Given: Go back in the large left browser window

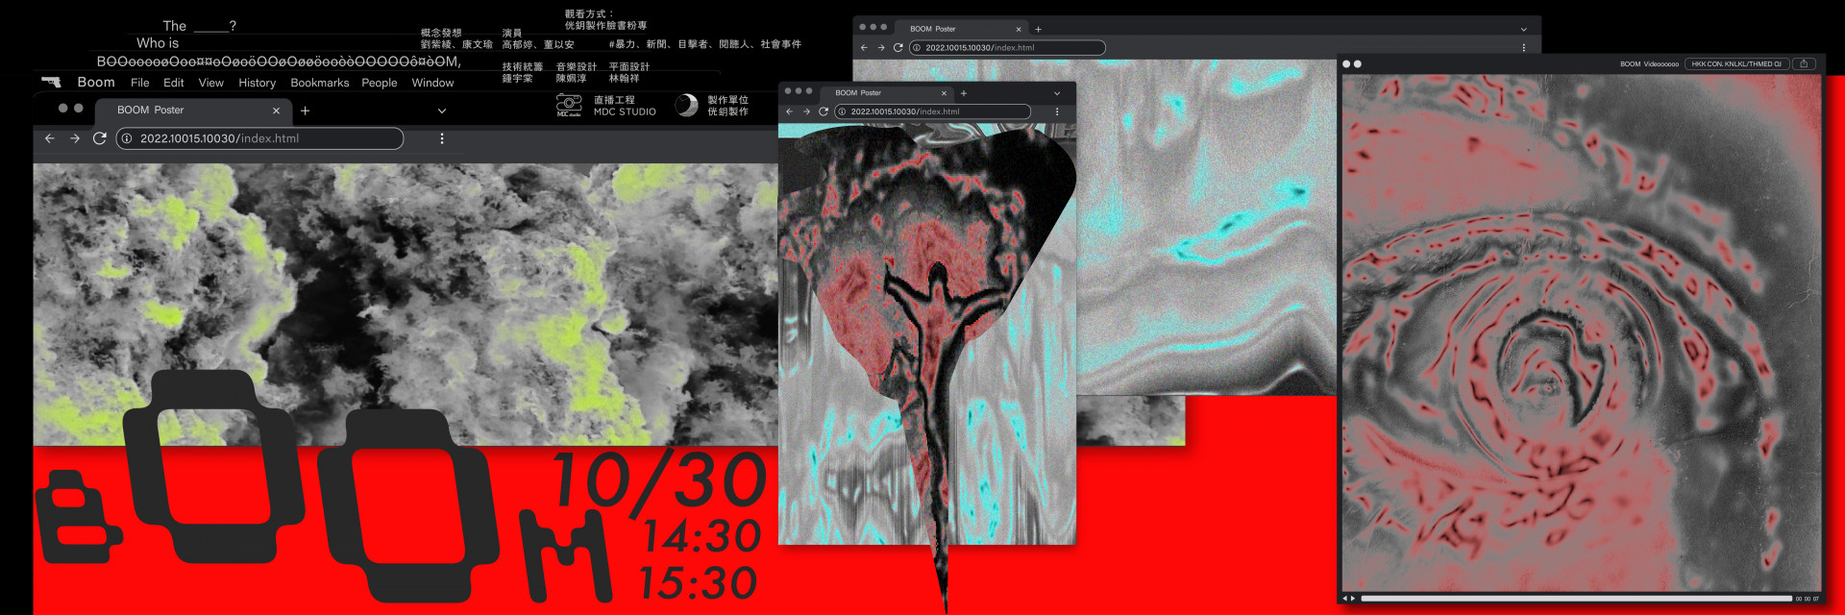Looking at the screenshot, I should [x=50, y=138].
